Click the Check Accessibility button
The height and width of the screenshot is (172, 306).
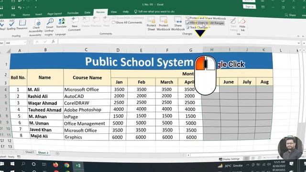[36, 26]
